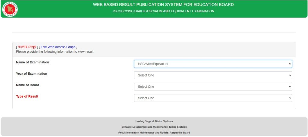The image size is (308, 137).
Task: Switch to the Bangla version link
Action: 27,47
